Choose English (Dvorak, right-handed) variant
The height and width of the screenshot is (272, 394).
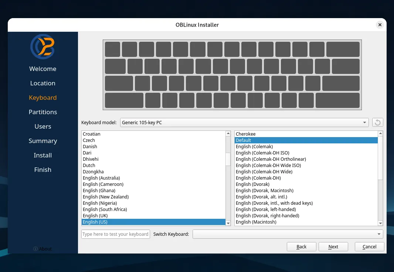point(306,215)
